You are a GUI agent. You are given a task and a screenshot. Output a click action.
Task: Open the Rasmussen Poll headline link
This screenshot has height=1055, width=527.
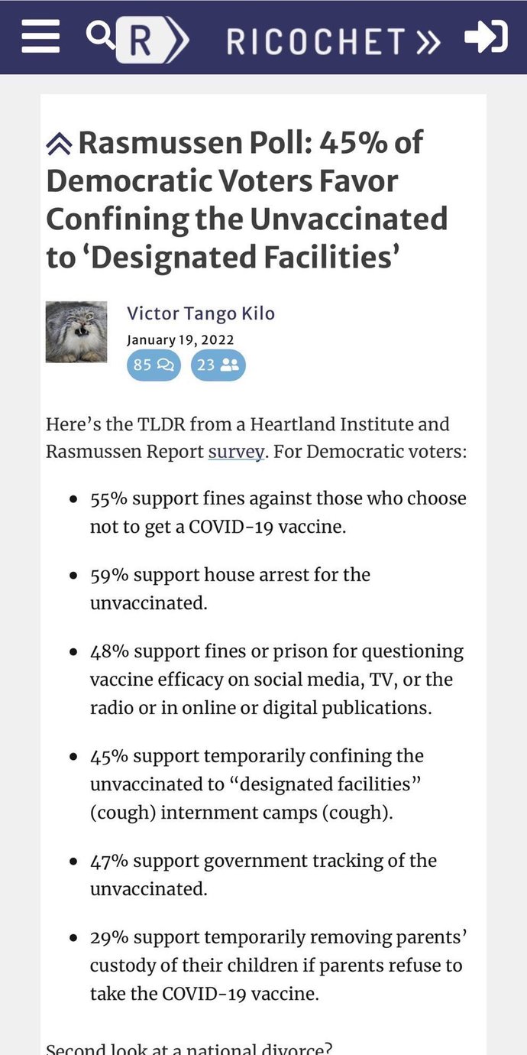(247, 200)
